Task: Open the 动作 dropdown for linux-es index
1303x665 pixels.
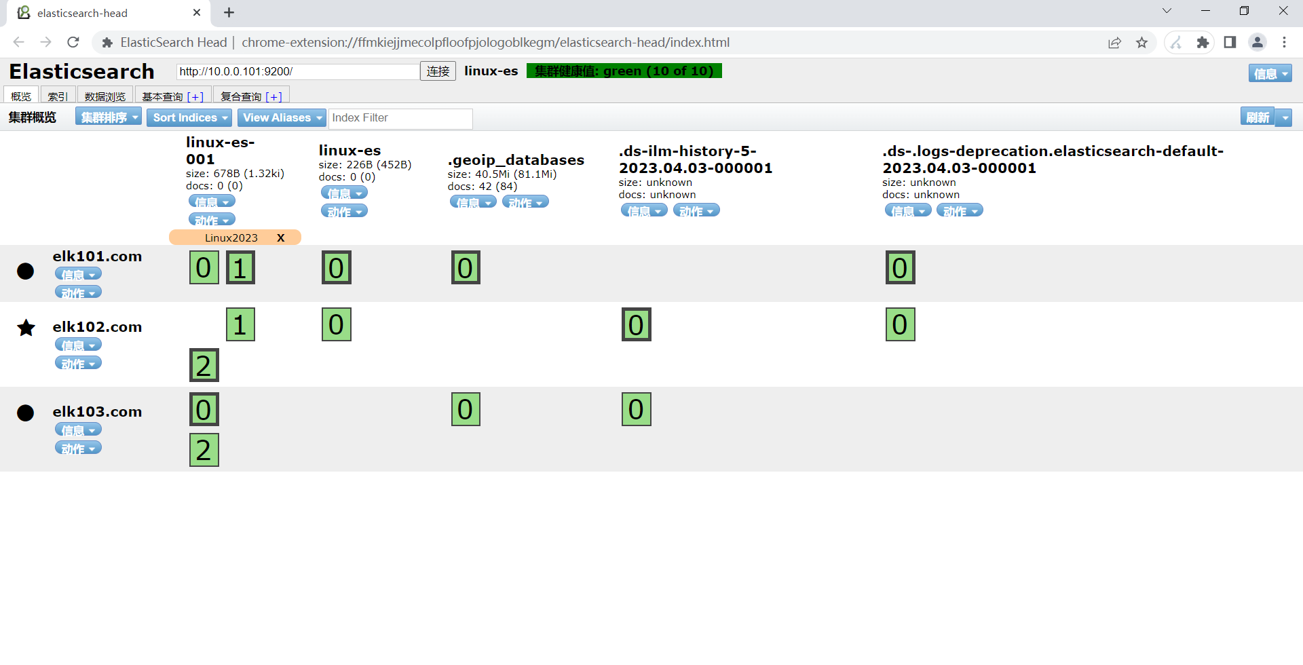Action: pos(344,212)
